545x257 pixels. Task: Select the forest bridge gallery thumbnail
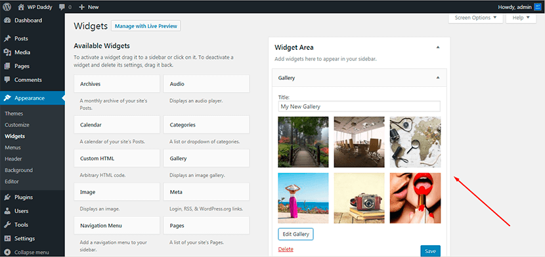pyautogui.click(x=303, y=142)
